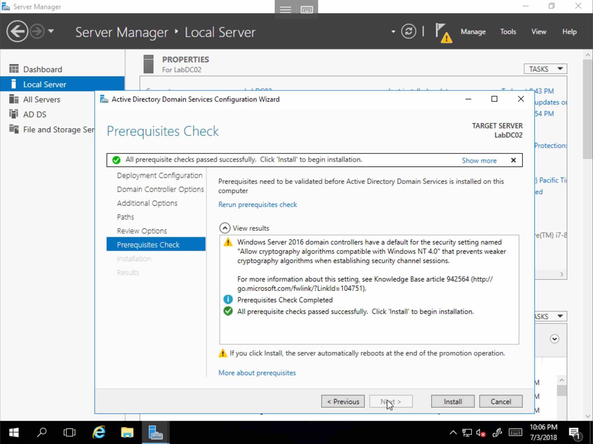Image resolution: width=593 pixels, height=444 pixels.
Task: Click the remote session keyboard toolbar icon
Action: coord(307,9)
